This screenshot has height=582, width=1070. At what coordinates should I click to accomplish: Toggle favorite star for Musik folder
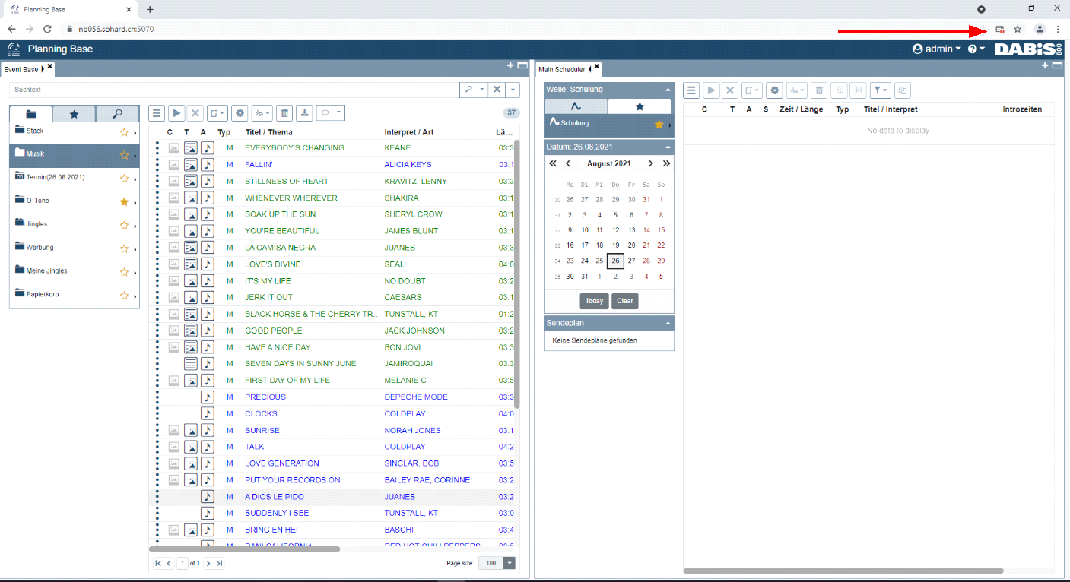click(x=124, y=155)
